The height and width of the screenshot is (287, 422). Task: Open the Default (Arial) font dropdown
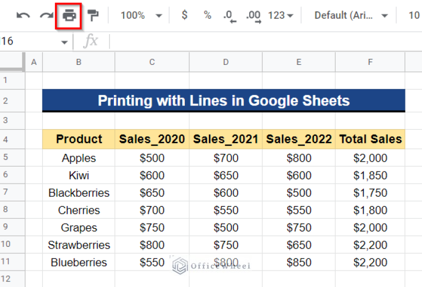click(x=351, y=15)
